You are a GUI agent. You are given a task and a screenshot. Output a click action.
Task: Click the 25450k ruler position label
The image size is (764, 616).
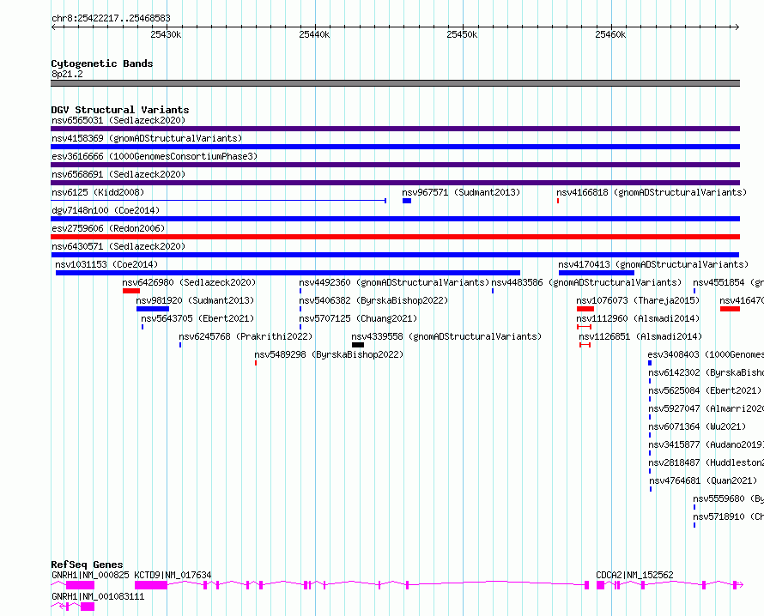pyautogui.click(x=462, y=34)
